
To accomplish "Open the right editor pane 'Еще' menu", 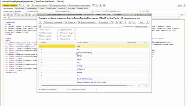I will [x=182, y=14].
